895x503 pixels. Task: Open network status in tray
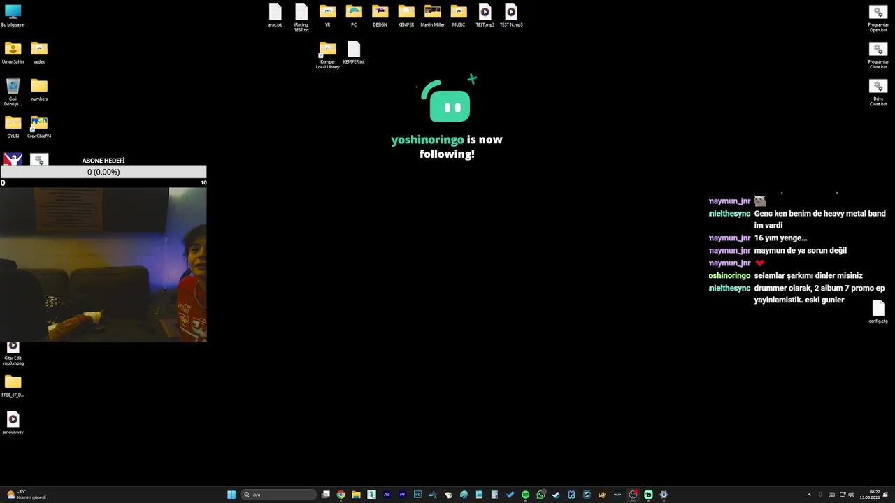click(843, 495)
